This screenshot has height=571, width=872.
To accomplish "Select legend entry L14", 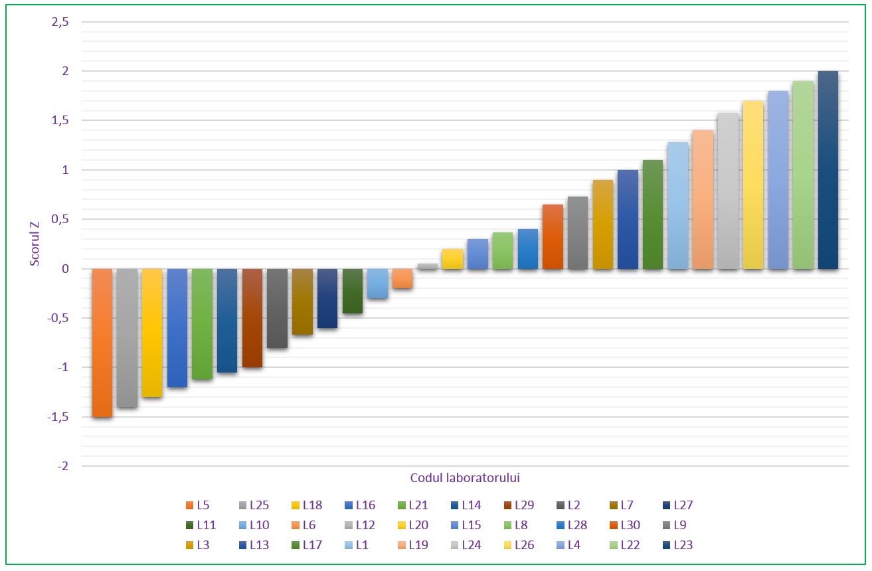I will (466, 506).
